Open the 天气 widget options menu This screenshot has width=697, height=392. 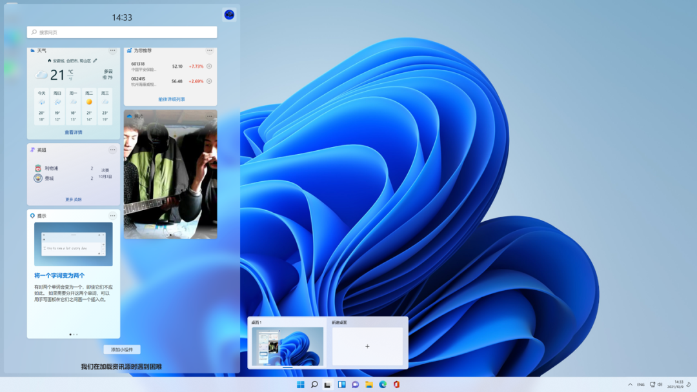(113, 50)
